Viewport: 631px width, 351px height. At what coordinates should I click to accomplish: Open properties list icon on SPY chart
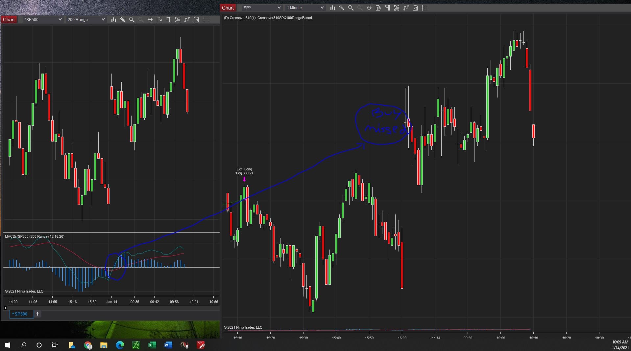(x=425, y=8)
